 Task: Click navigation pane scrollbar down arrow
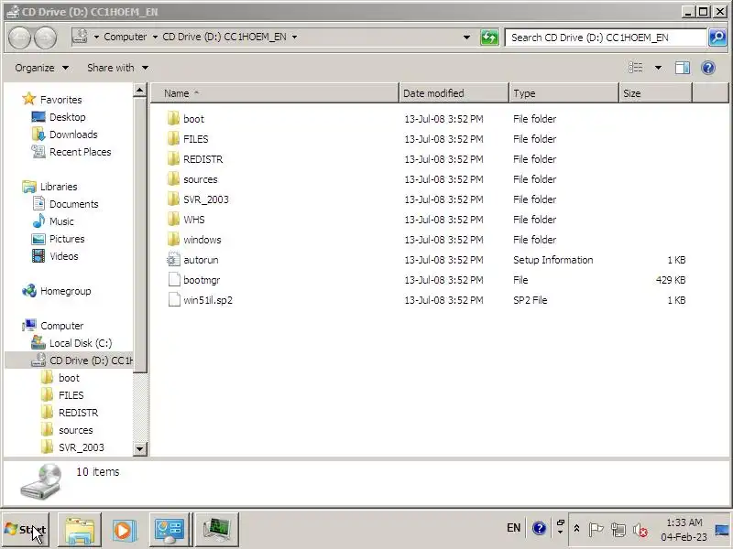140,448
